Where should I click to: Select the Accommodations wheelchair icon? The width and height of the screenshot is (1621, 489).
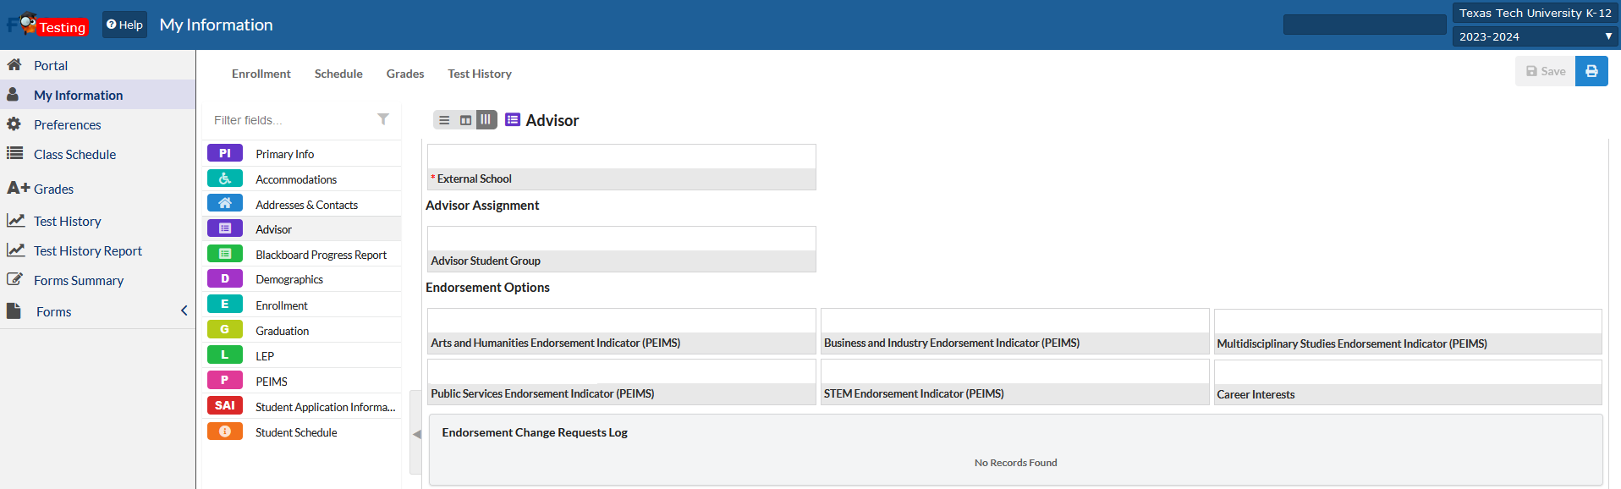225,179
